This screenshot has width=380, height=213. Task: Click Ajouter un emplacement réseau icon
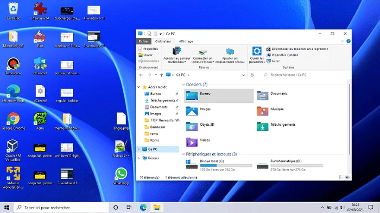click(x=230, y=55)
